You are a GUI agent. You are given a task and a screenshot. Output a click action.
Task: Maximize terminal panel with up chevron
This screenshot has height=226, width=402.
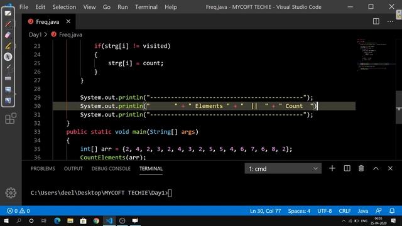point(376,168)
